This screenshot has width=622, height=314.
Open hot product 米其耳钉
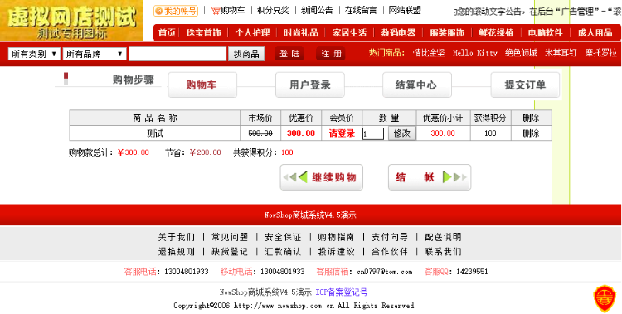point(561,53)
